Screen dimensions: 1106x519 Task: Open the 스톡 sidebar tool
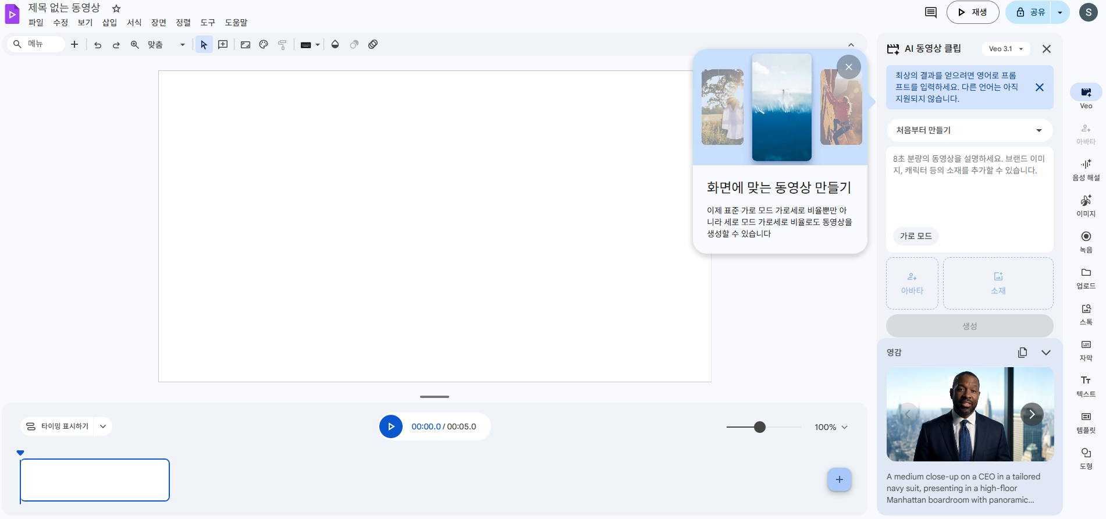pos(1086,314)
